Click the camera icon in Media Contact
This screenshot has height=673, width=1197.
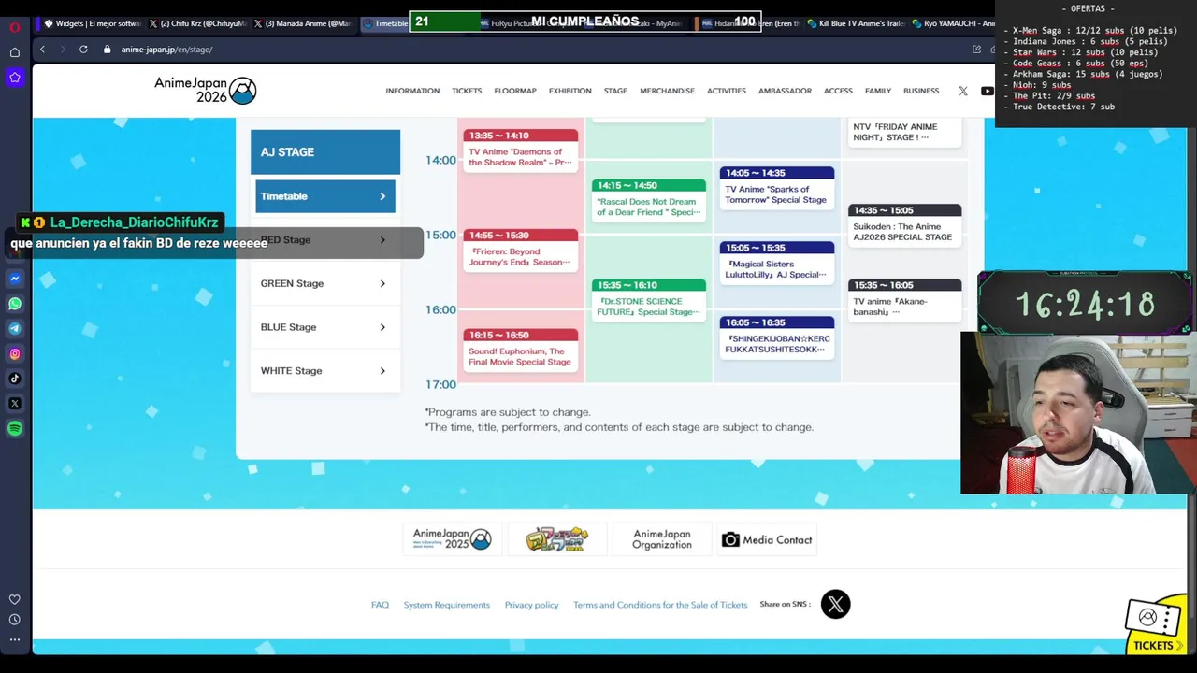pyautogui.click(x=730, y=539)
